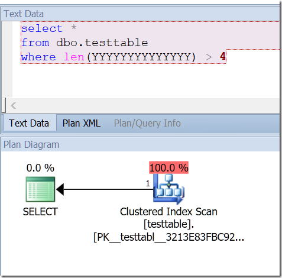Select the SELECT operator icon
The image size is (282, 278).
tap(40, 189)
